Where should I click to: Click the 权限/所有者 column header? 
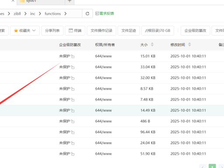(x=105, y=45)
